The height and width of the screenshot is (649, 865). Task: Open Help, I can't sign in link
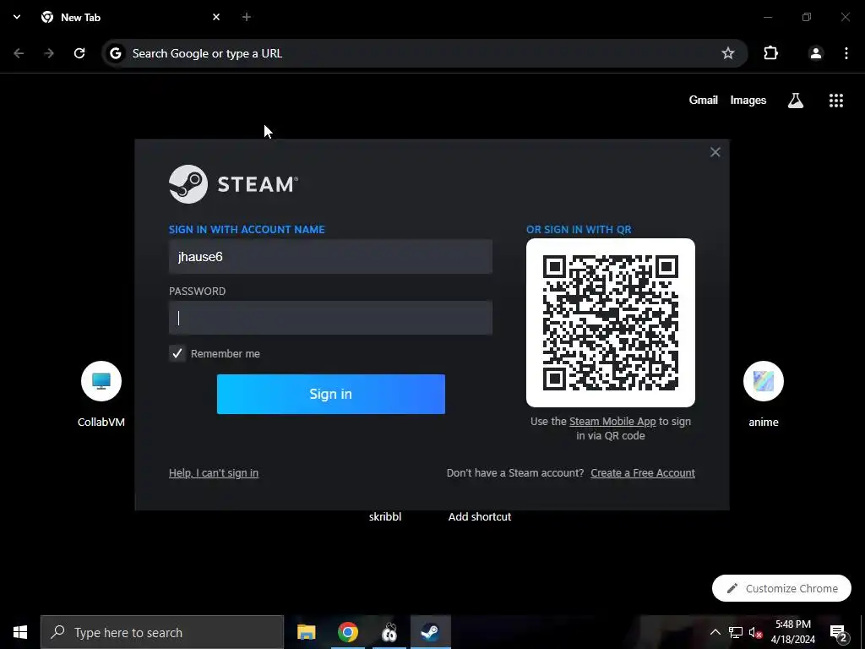[x=214, y=473]
